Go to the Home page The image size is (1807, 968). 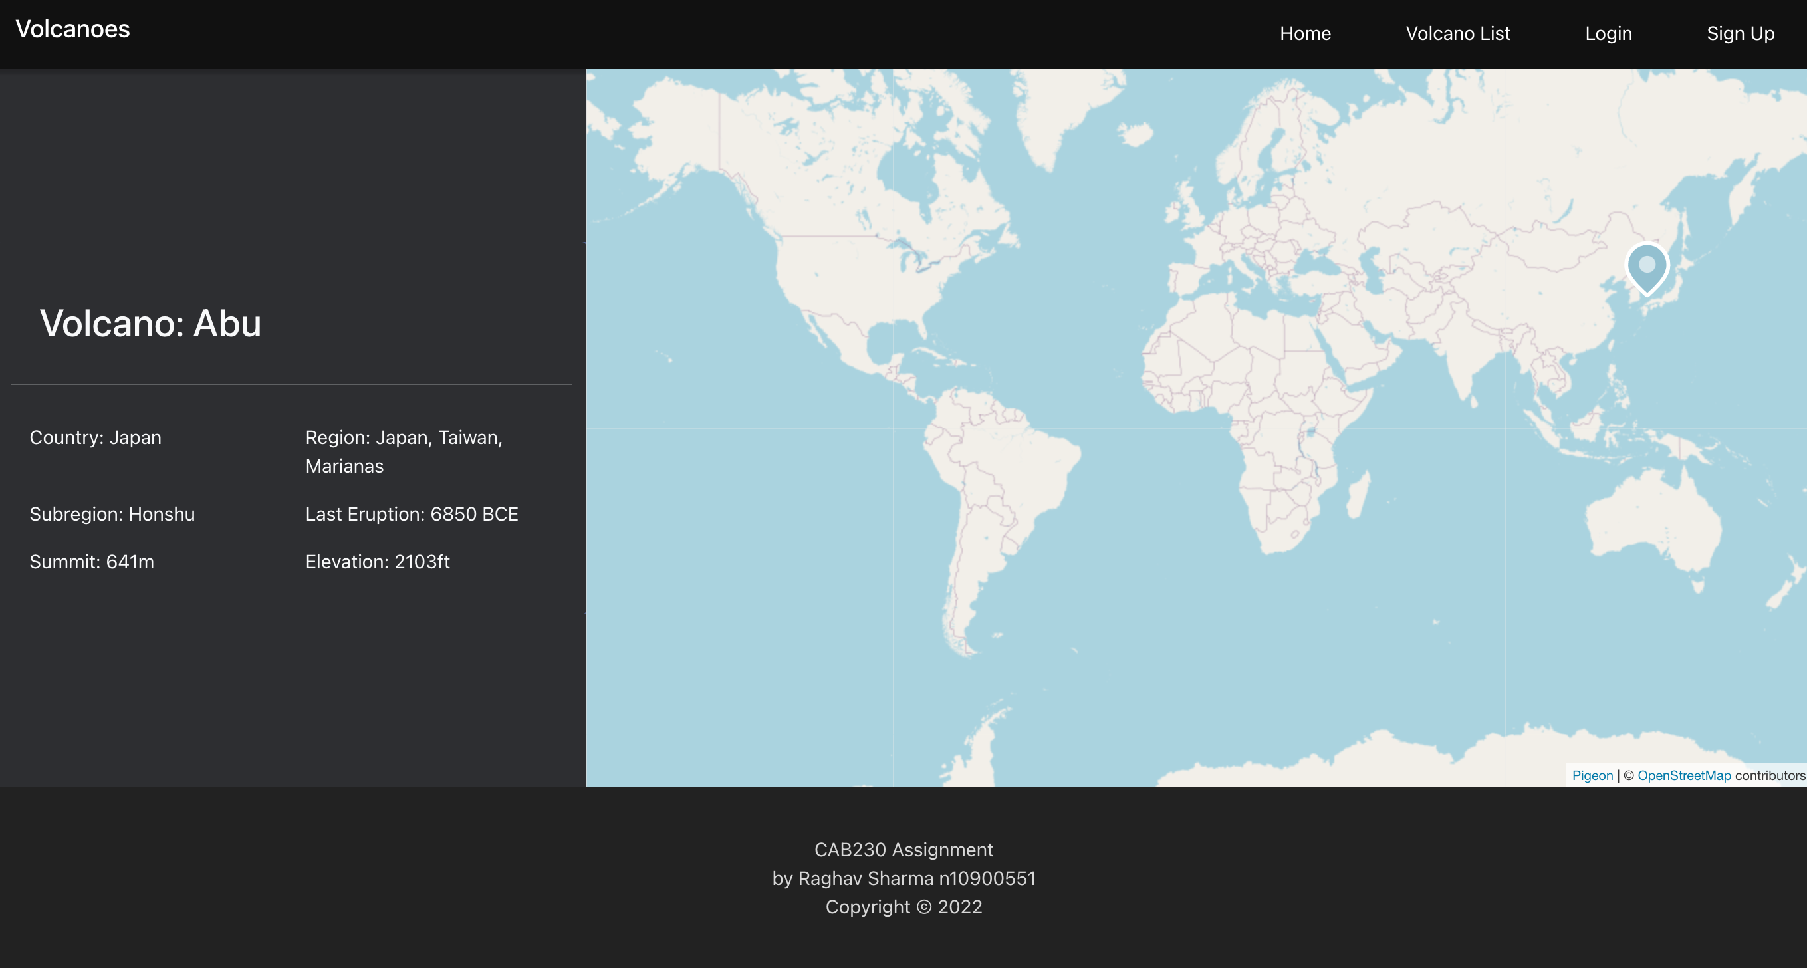1305,33
